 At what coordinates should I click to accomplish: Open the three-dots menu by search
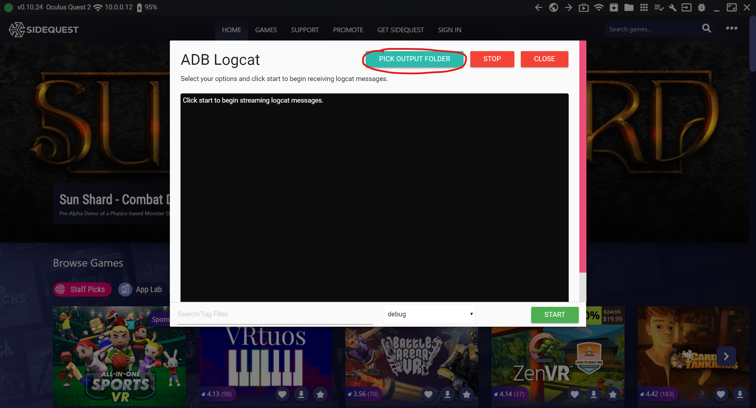731,28
